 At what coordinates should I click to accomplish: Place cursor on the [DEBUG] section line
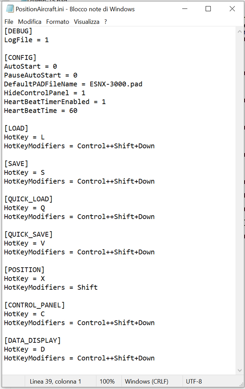[x=18, y=31]
